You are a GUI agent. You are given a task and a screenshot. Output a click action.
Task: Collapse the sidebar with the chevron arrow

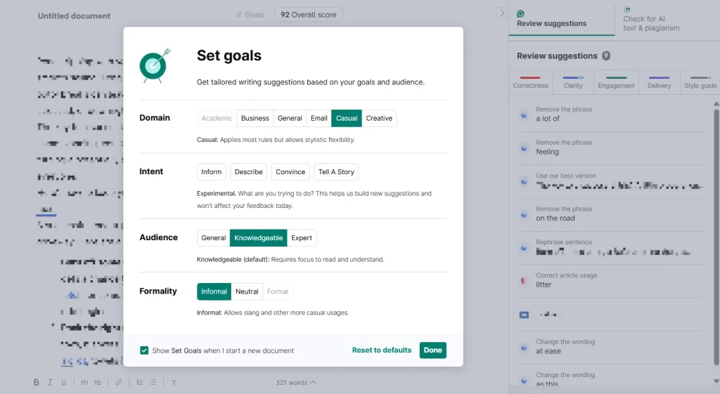coord(501,13)
